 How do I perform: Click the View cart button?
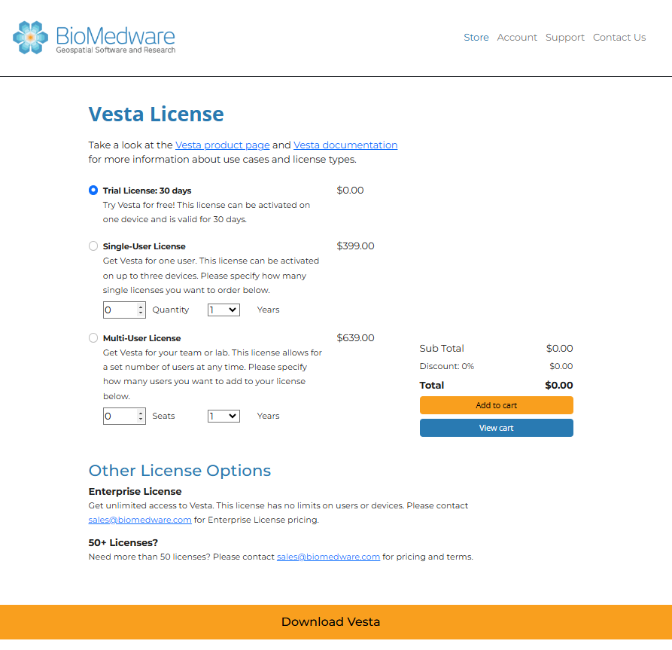coord(496,428)
